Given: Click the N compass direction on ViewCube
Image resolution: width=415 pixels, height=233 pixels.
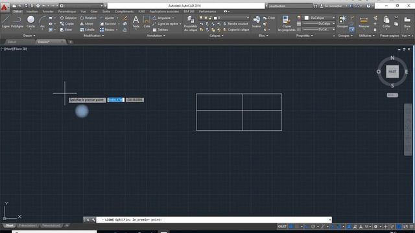Looking at the screenshot, I should pyautogui.click(x=392, y=58).
